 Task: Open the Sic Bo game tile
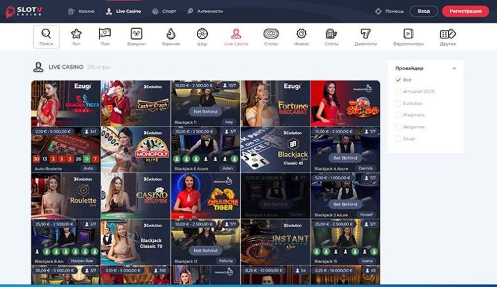point(345,103)
